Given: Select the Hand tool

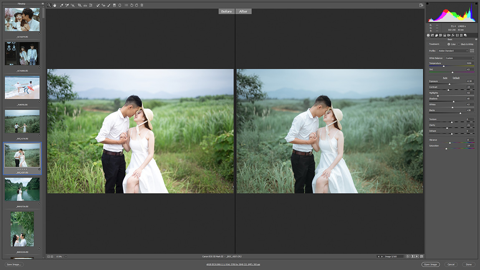Looking at the screenshot, I should click(54, 5).
